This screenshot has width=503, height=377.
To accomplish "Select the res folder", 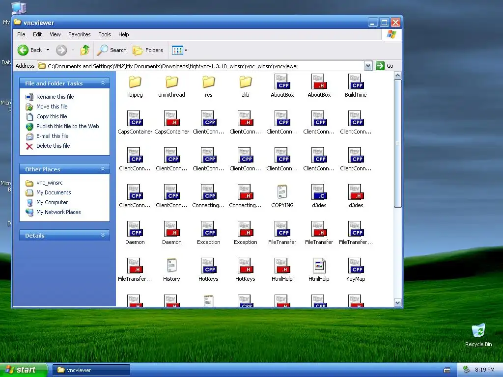I will click(x=208, y=86).
